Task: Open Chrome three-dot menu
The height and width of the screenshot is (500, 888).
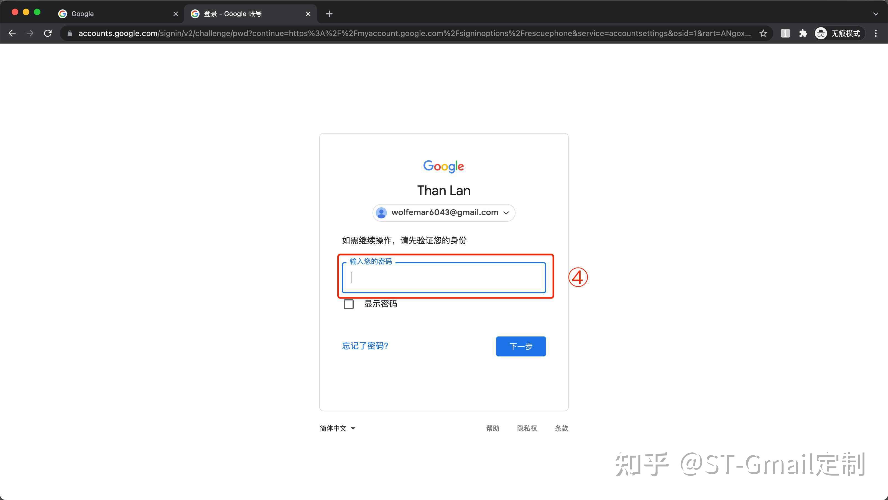Action: coord(876,34)
